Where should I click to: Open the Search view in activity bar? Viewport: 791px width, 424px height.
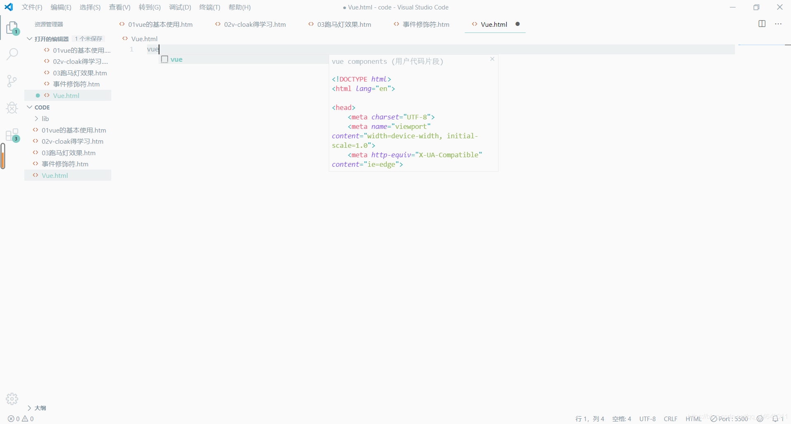12,54
